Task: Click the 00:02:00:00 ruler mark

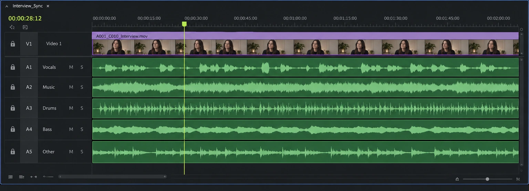Action: pyautogui.click(x=498, y=18)
